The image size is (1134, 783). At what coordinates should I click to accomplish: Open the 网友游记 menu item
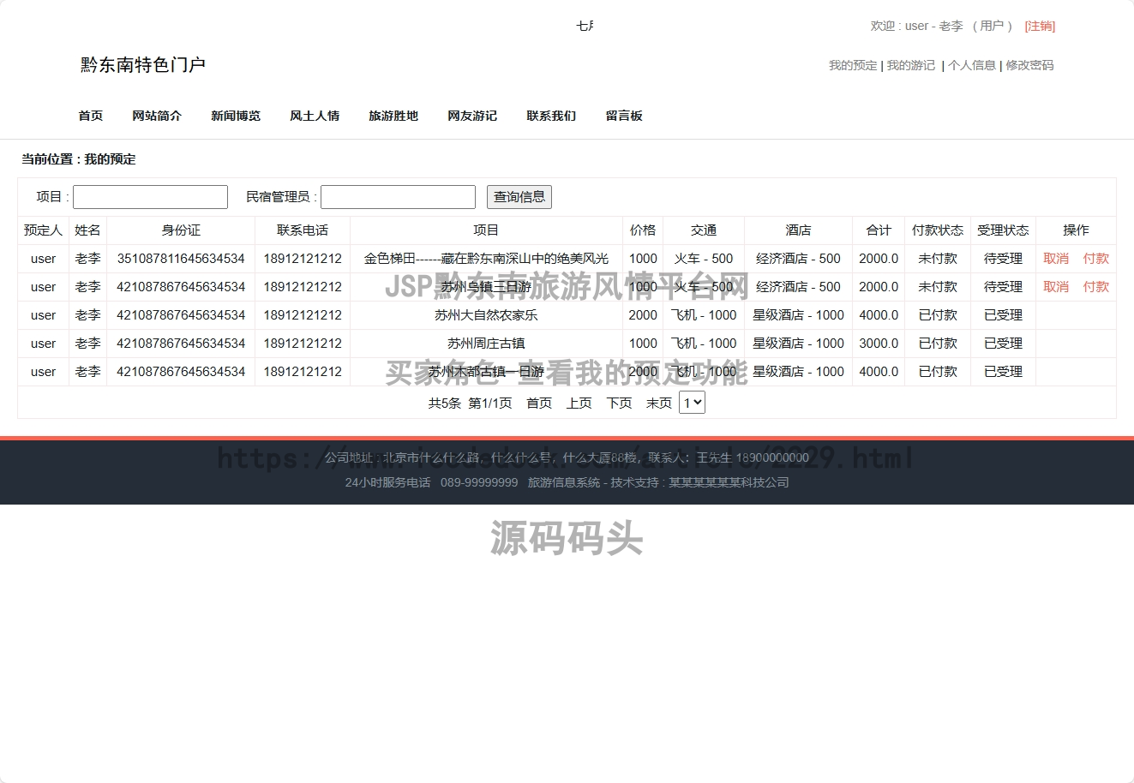472,116
